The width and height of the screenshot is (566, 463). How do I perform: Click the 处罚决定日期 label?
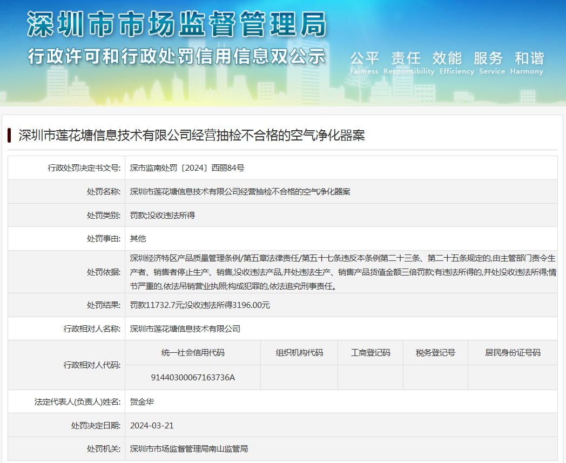point(96,426)
